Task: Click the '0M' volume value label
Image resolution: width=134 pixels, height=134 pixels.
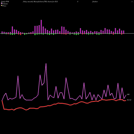Action: pyautogui.click(x=128, y=94)
